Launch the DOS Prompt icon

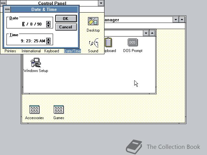[133, 42]
